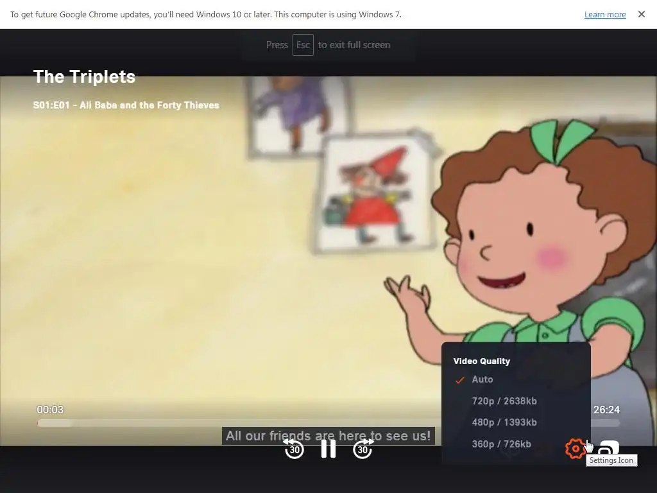Image resolution: width=657 pixels, height=493 pixels.
Task: Skip forward 30 seconds
Action: click(363, 449)
